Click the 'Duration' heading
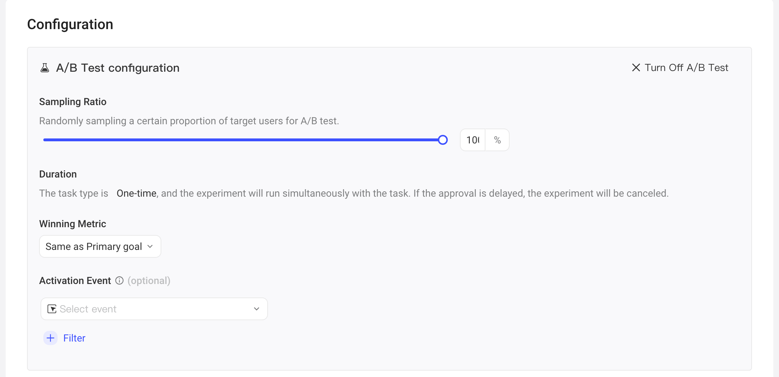This screenshot has height=377, width=779. (58, 174)
